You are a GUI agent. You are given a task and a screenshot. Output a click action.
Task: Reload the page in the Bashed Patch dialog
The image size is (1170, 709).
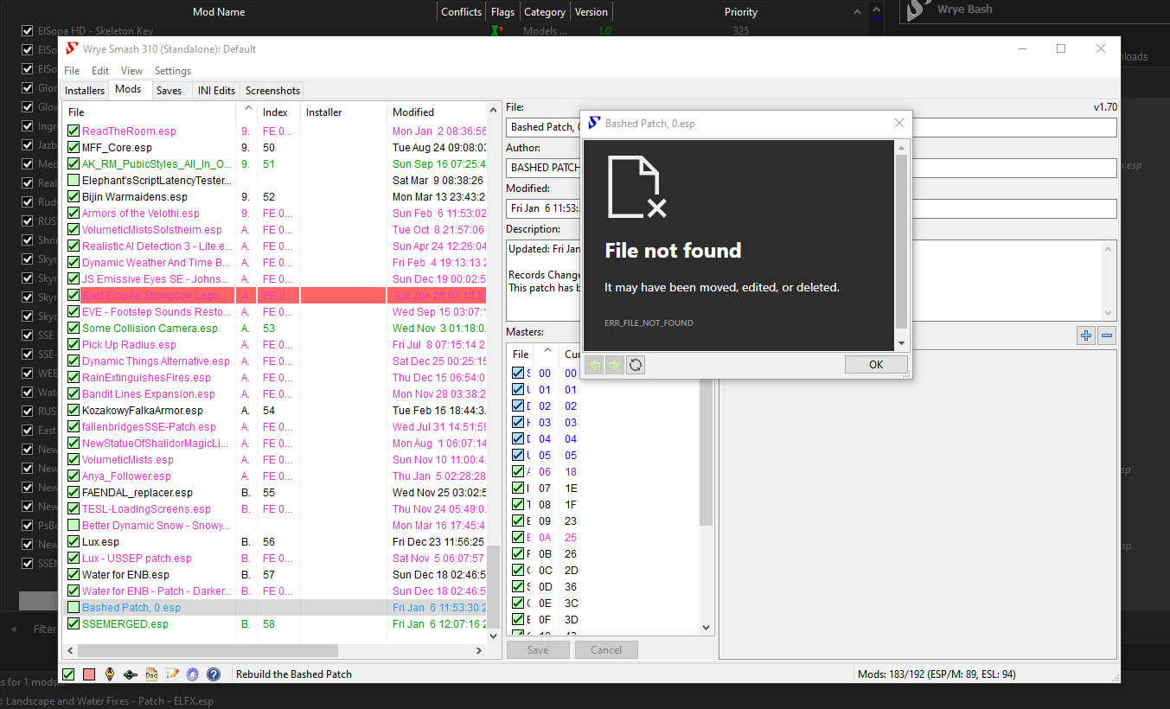tap(636, 365)
